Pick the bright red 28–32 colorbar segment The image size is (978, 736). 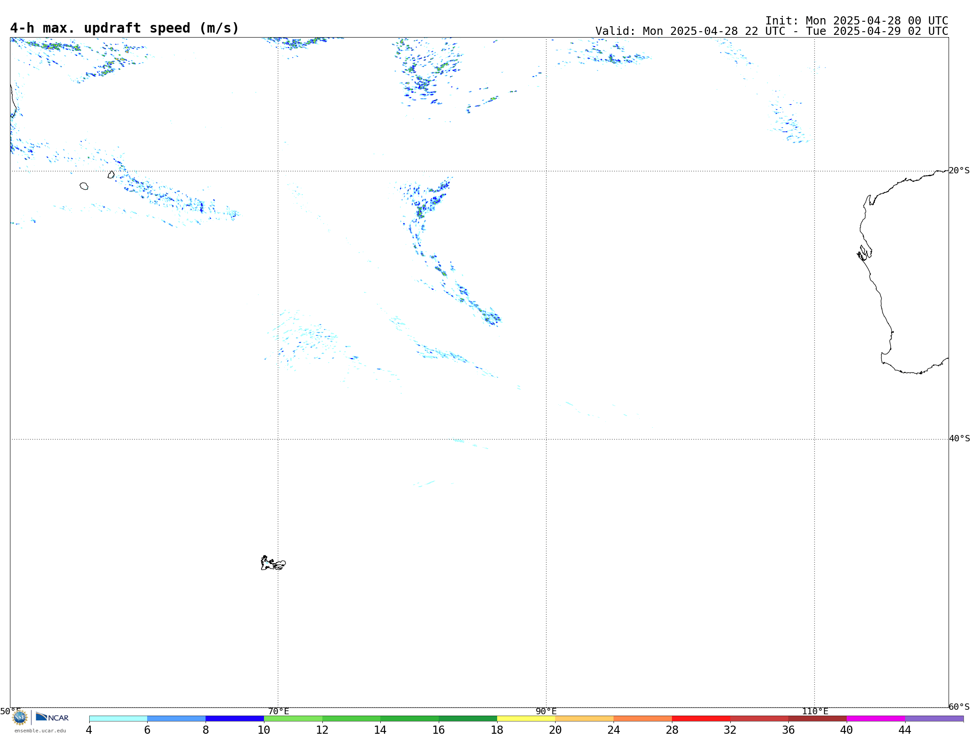[701, 718]
